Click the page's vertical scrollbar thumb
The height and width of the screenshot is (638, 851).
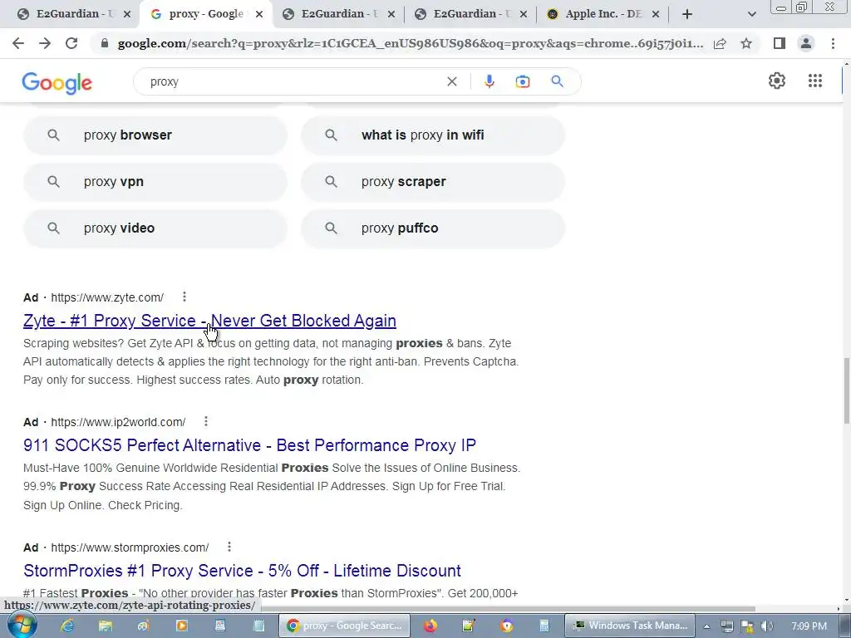pyautogui.click(x=846, y=390)
